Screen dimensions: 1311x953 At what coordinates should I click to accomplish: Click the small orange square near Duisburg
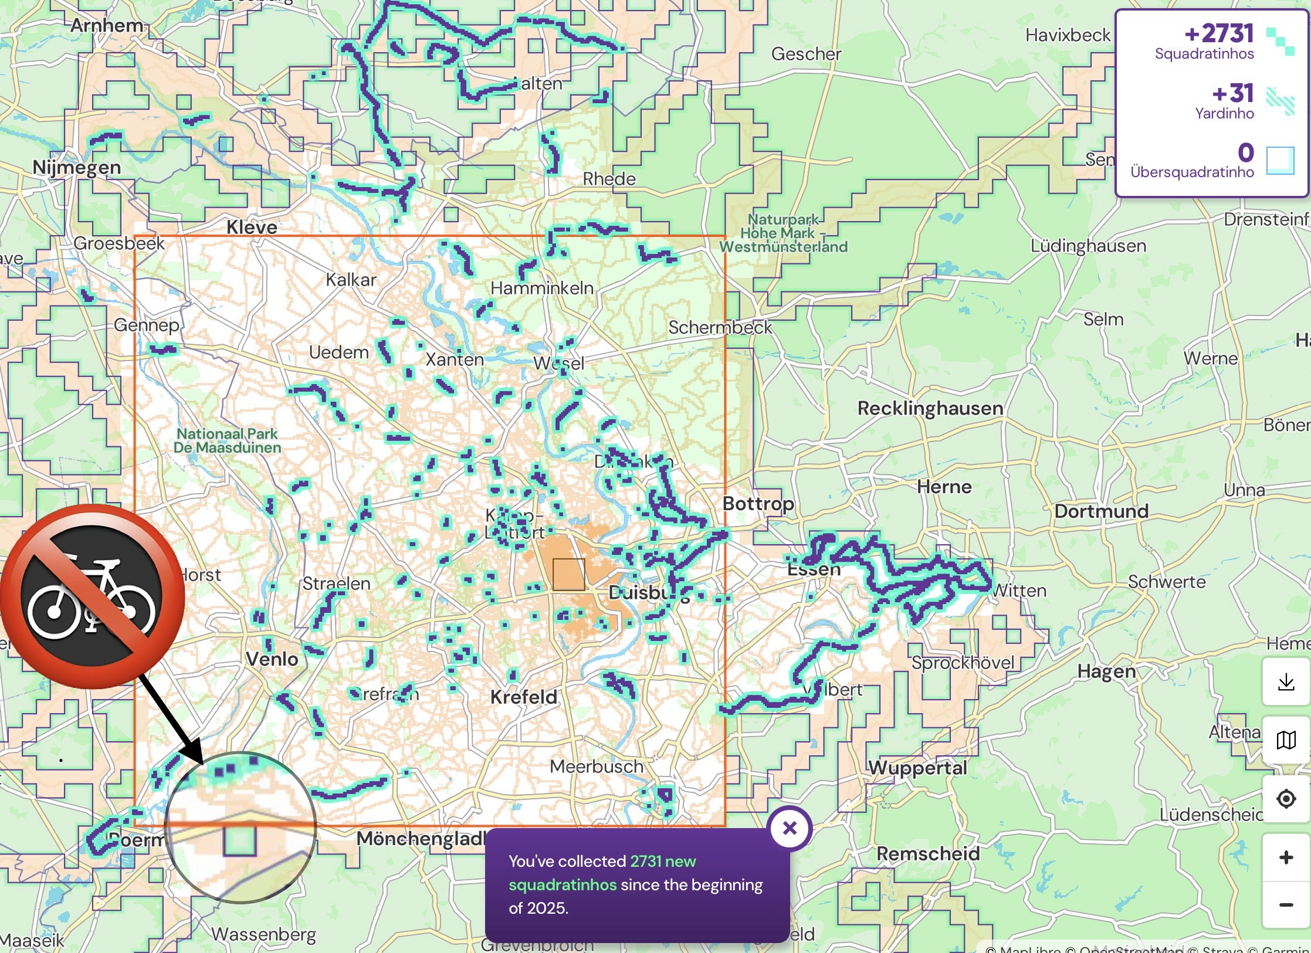point(568,574)
